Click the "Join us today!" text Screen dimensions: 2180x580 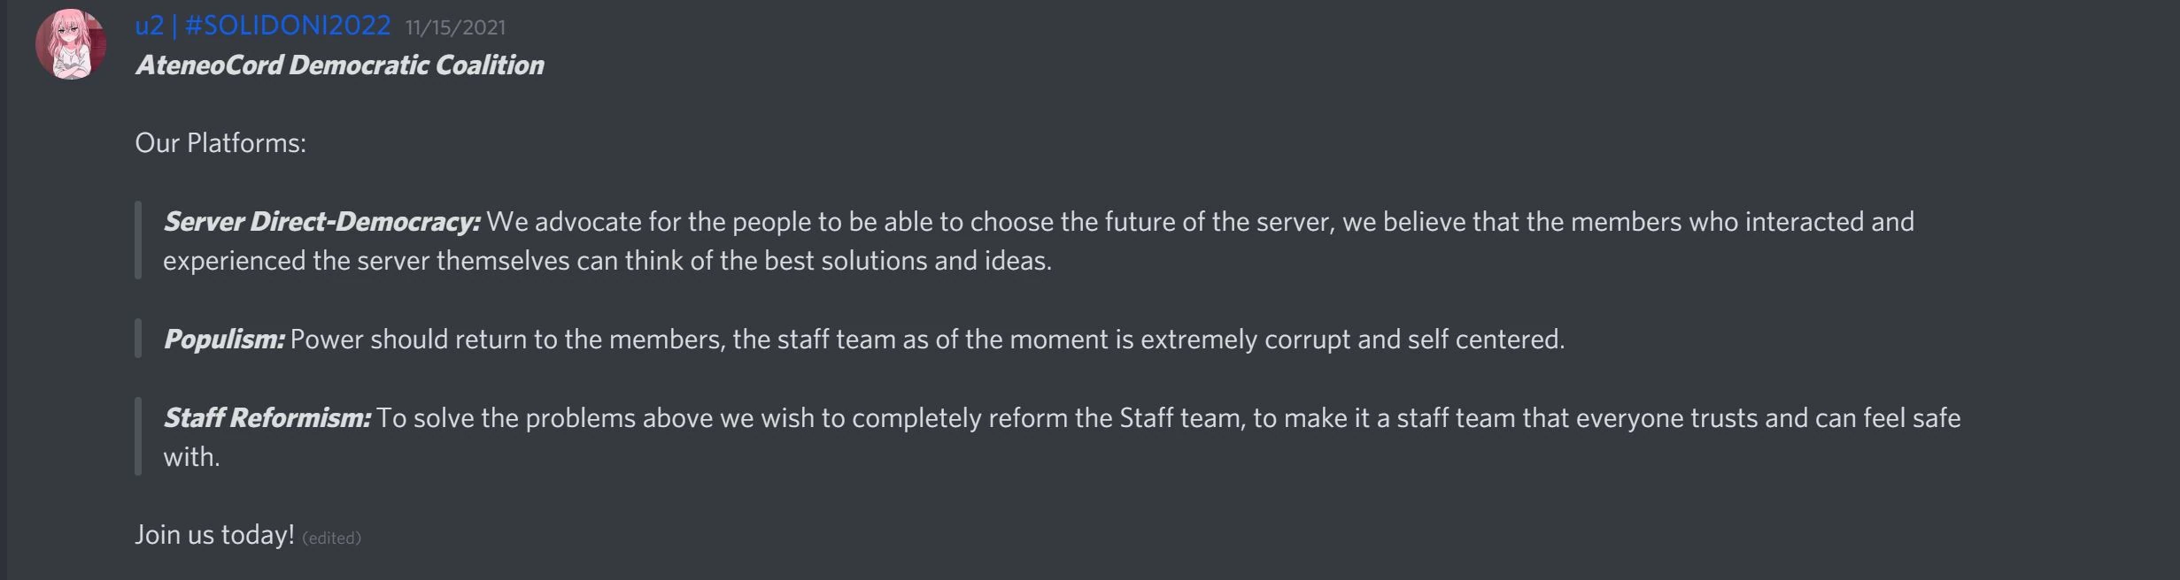pyautogui.click(x=214, y=535)
